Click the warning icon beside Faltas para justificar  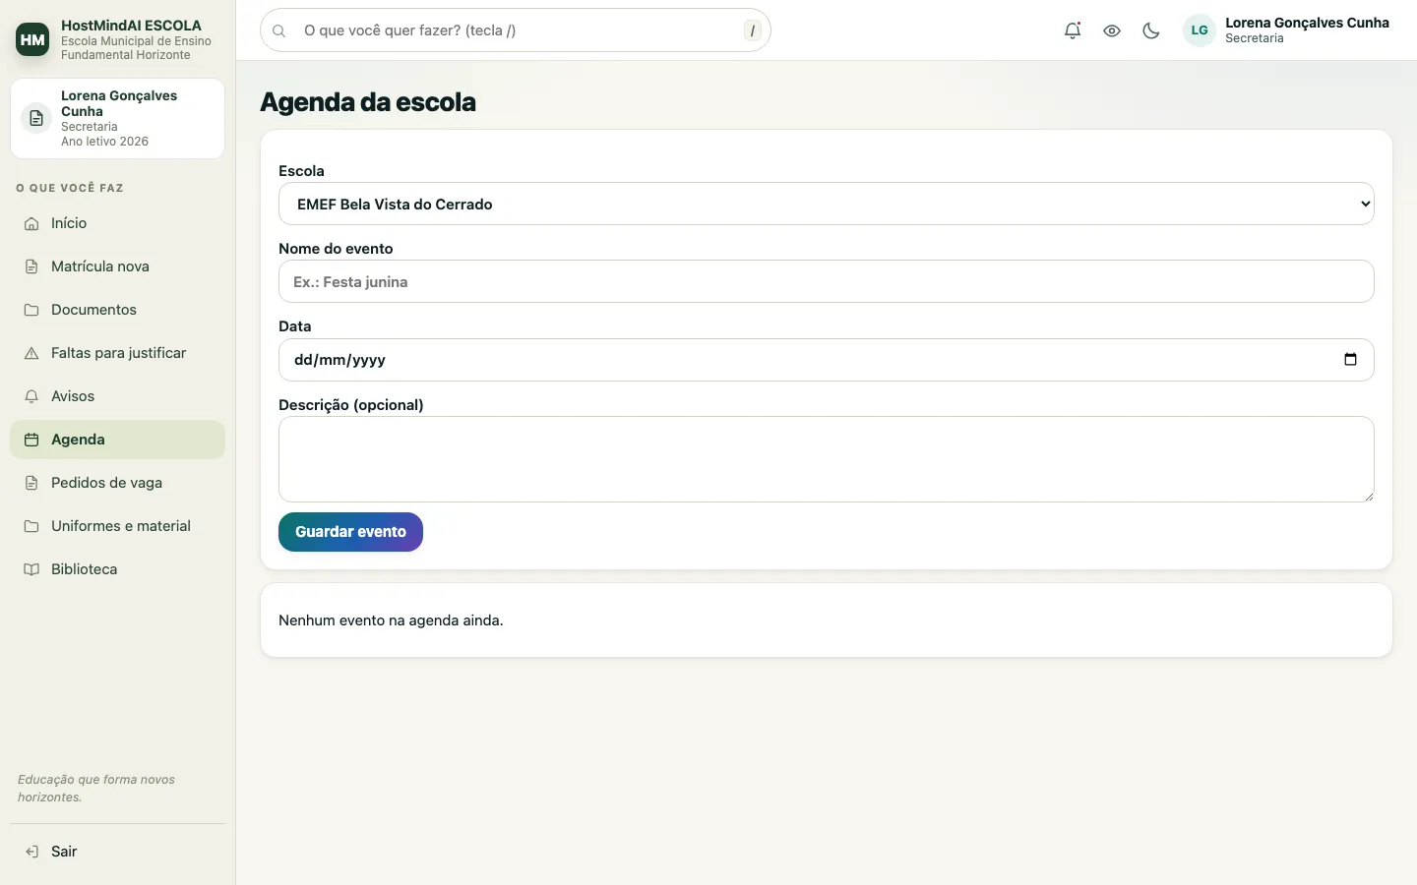[x=31, y=353]
